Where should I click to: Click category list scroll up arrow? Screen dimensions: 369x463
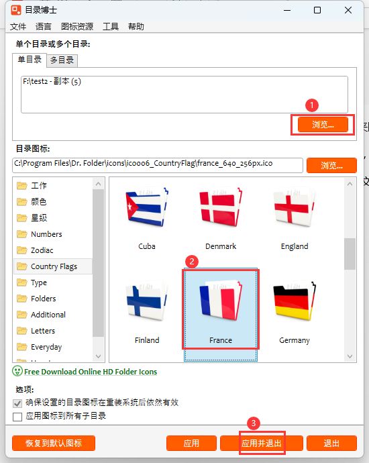99,184
